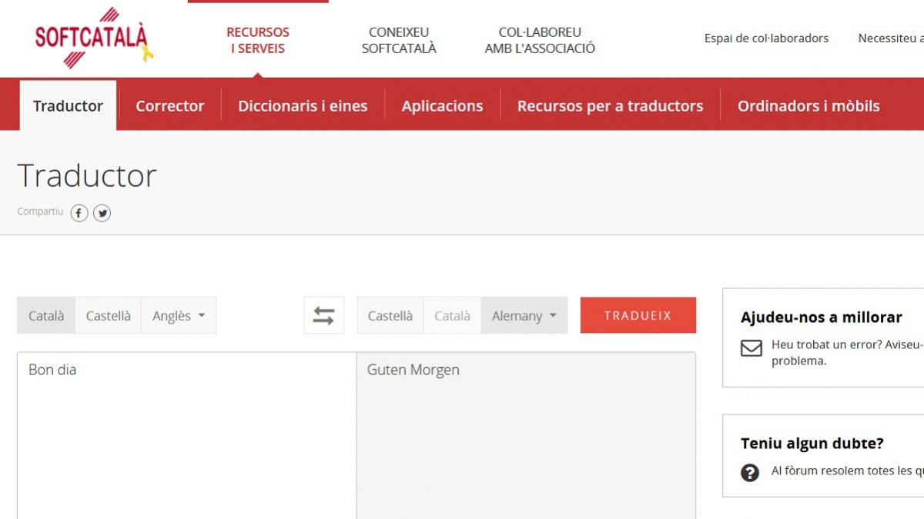Click the Softcatalà logo
Viewport: 924px width, 519px height.
pos(91,37)
